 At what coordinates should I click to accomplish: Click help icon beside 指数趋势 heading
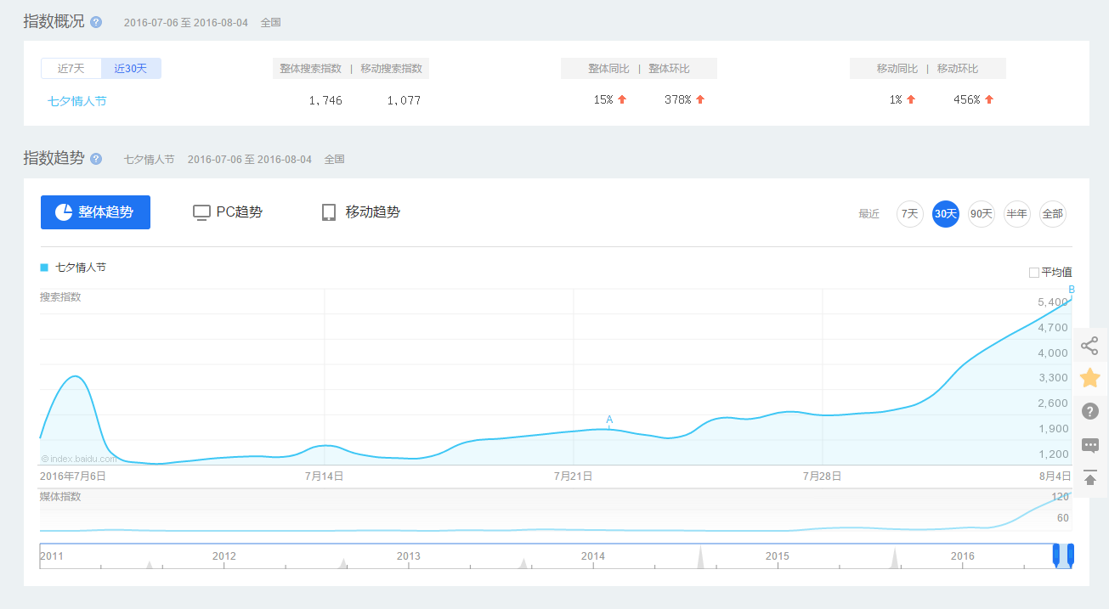(x=96, y=159)
